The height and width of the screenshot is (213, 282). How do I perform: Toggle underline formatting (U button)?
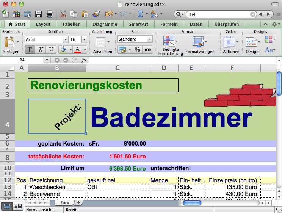coord(51,50)
